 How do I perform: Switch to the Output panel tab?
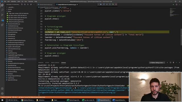click(x=47, y=63)
